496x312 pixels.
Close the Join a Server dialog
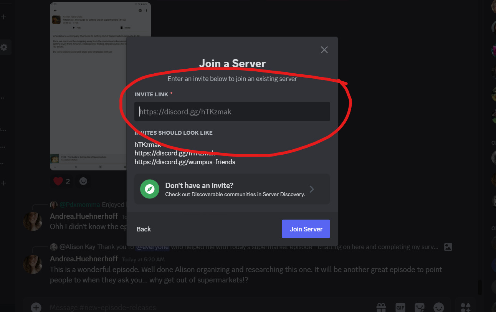point(324,50)
